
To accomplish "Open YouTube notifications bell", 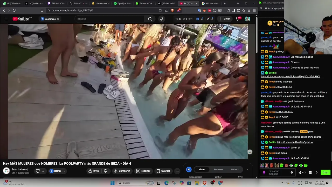I will click(238, 19).
